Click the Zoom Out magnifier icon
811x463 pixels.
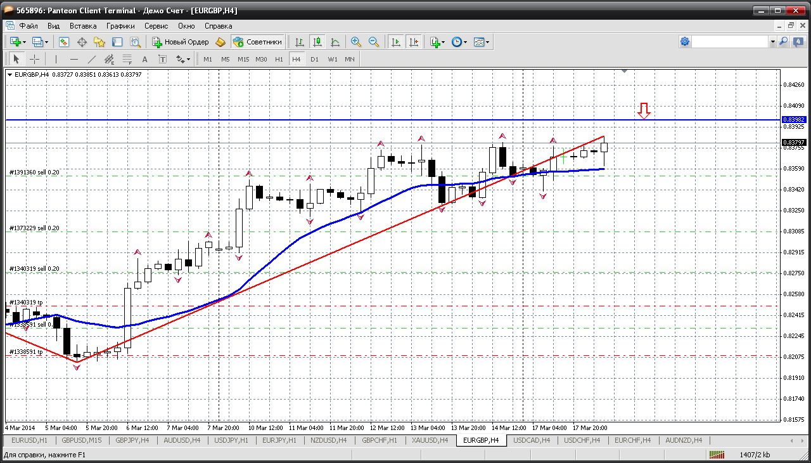[374, 42]
